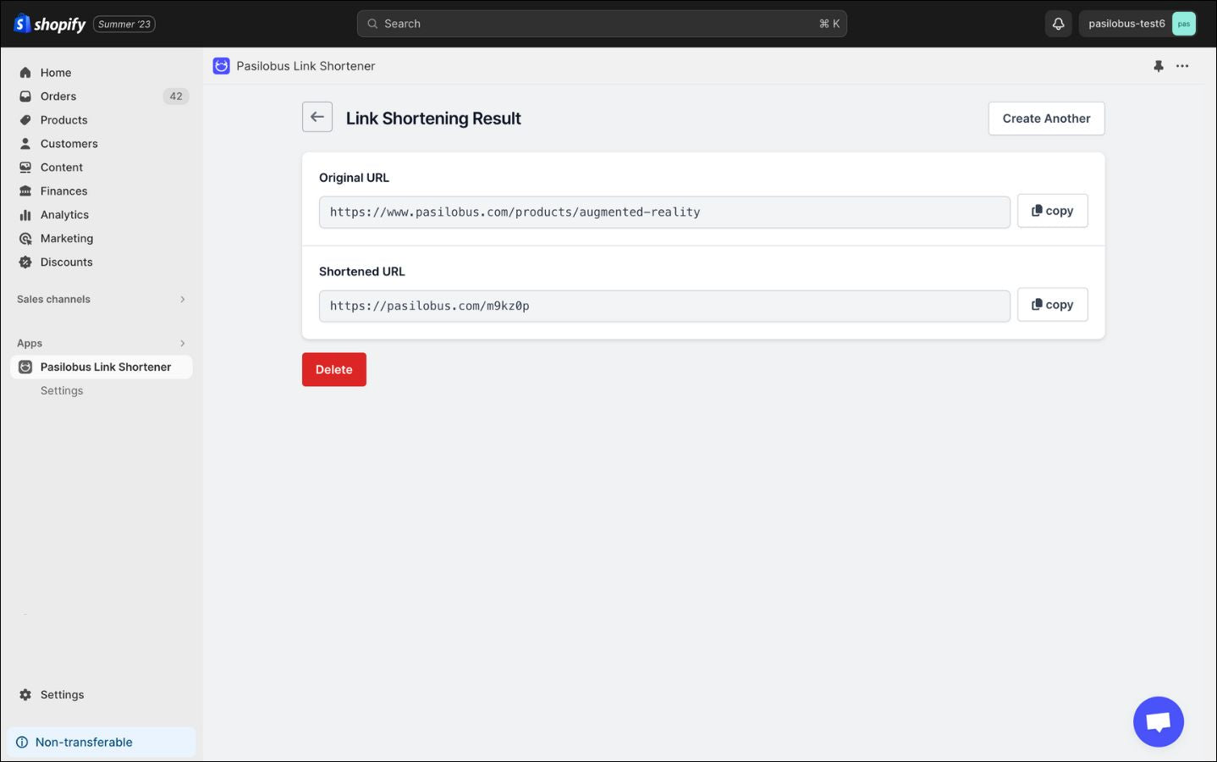Click the Non-transferable info banner
1217x762 pixels.
[102, 743]
